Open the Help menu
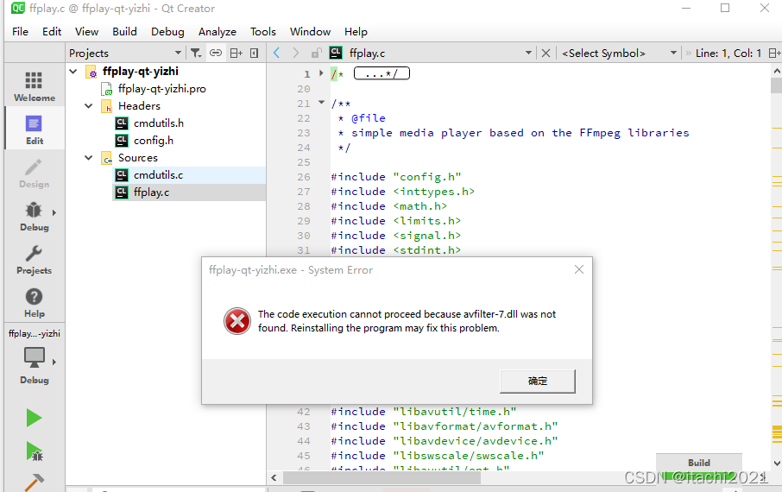The width and height of the screenshot is (782, 492). tap(356, 31)
